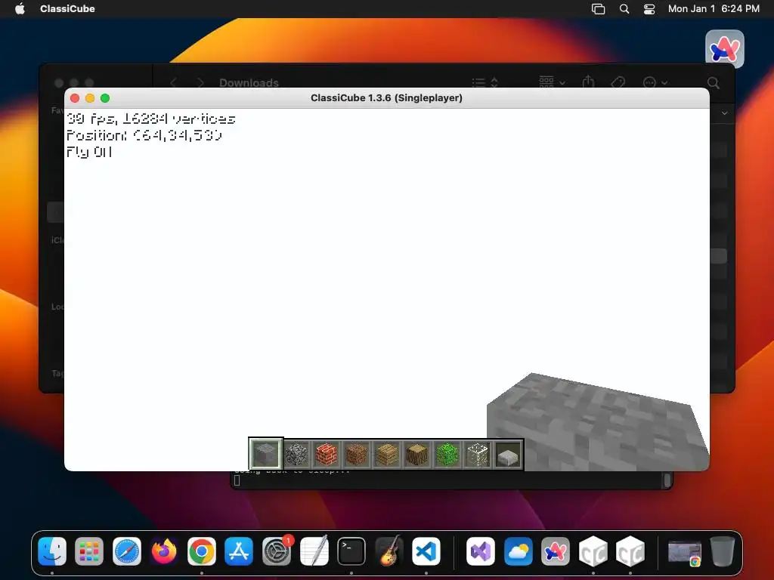Click the date and time in menu bar
This screenshot has width=774, height=580.
[x=714, y=8]
